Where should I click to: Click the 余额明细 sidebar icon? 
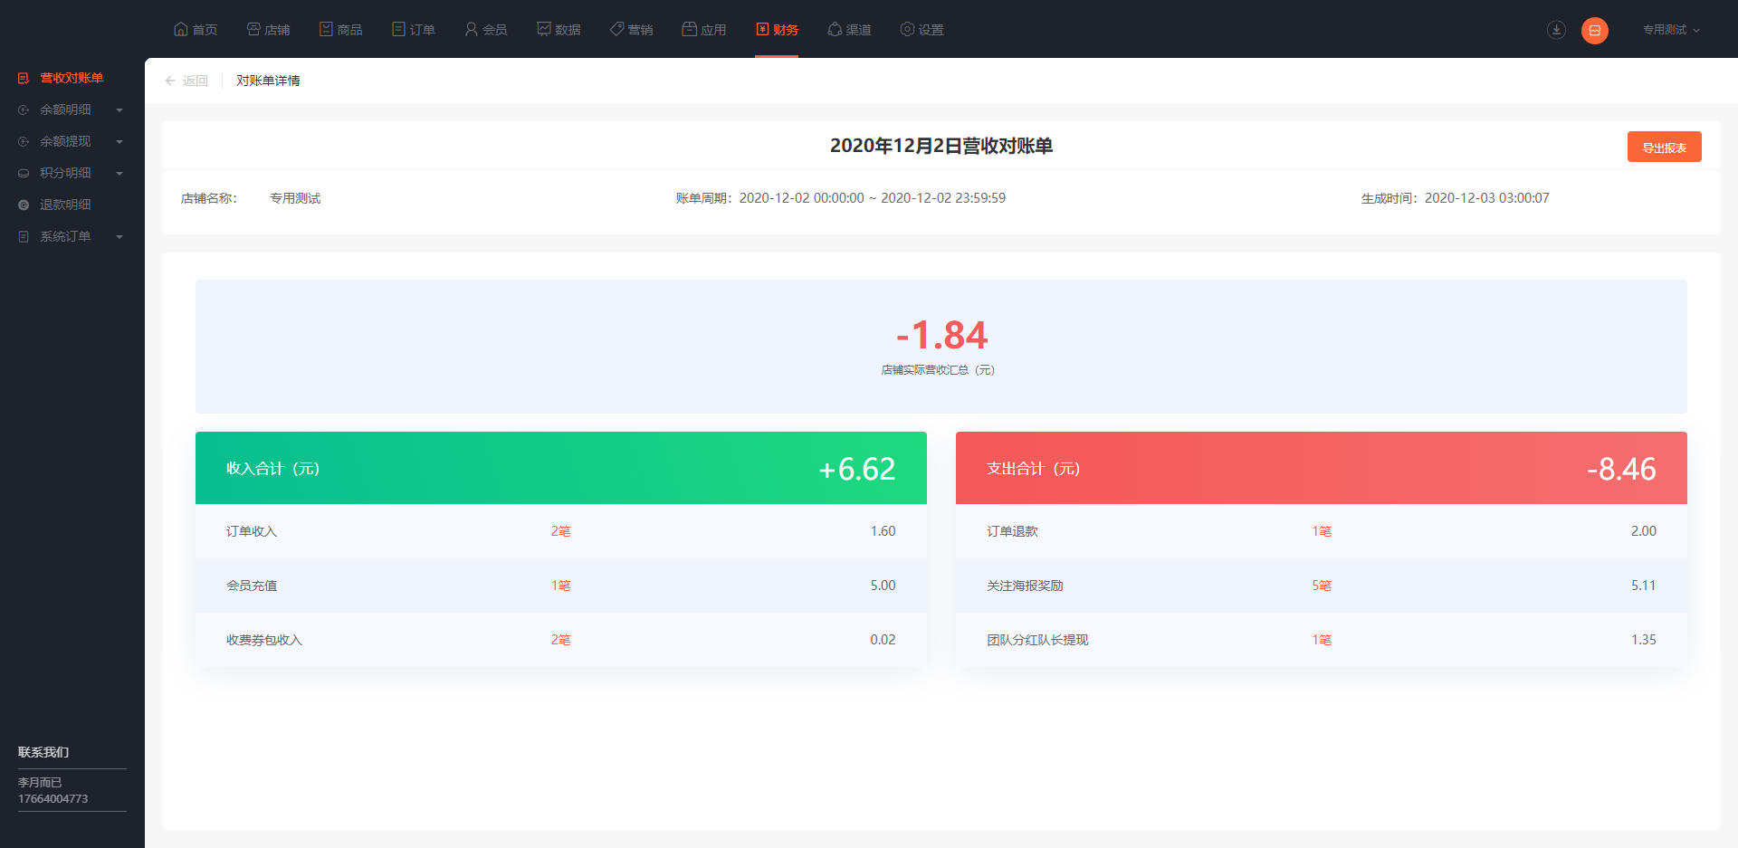pyautogui.click(x=24, y=110)
